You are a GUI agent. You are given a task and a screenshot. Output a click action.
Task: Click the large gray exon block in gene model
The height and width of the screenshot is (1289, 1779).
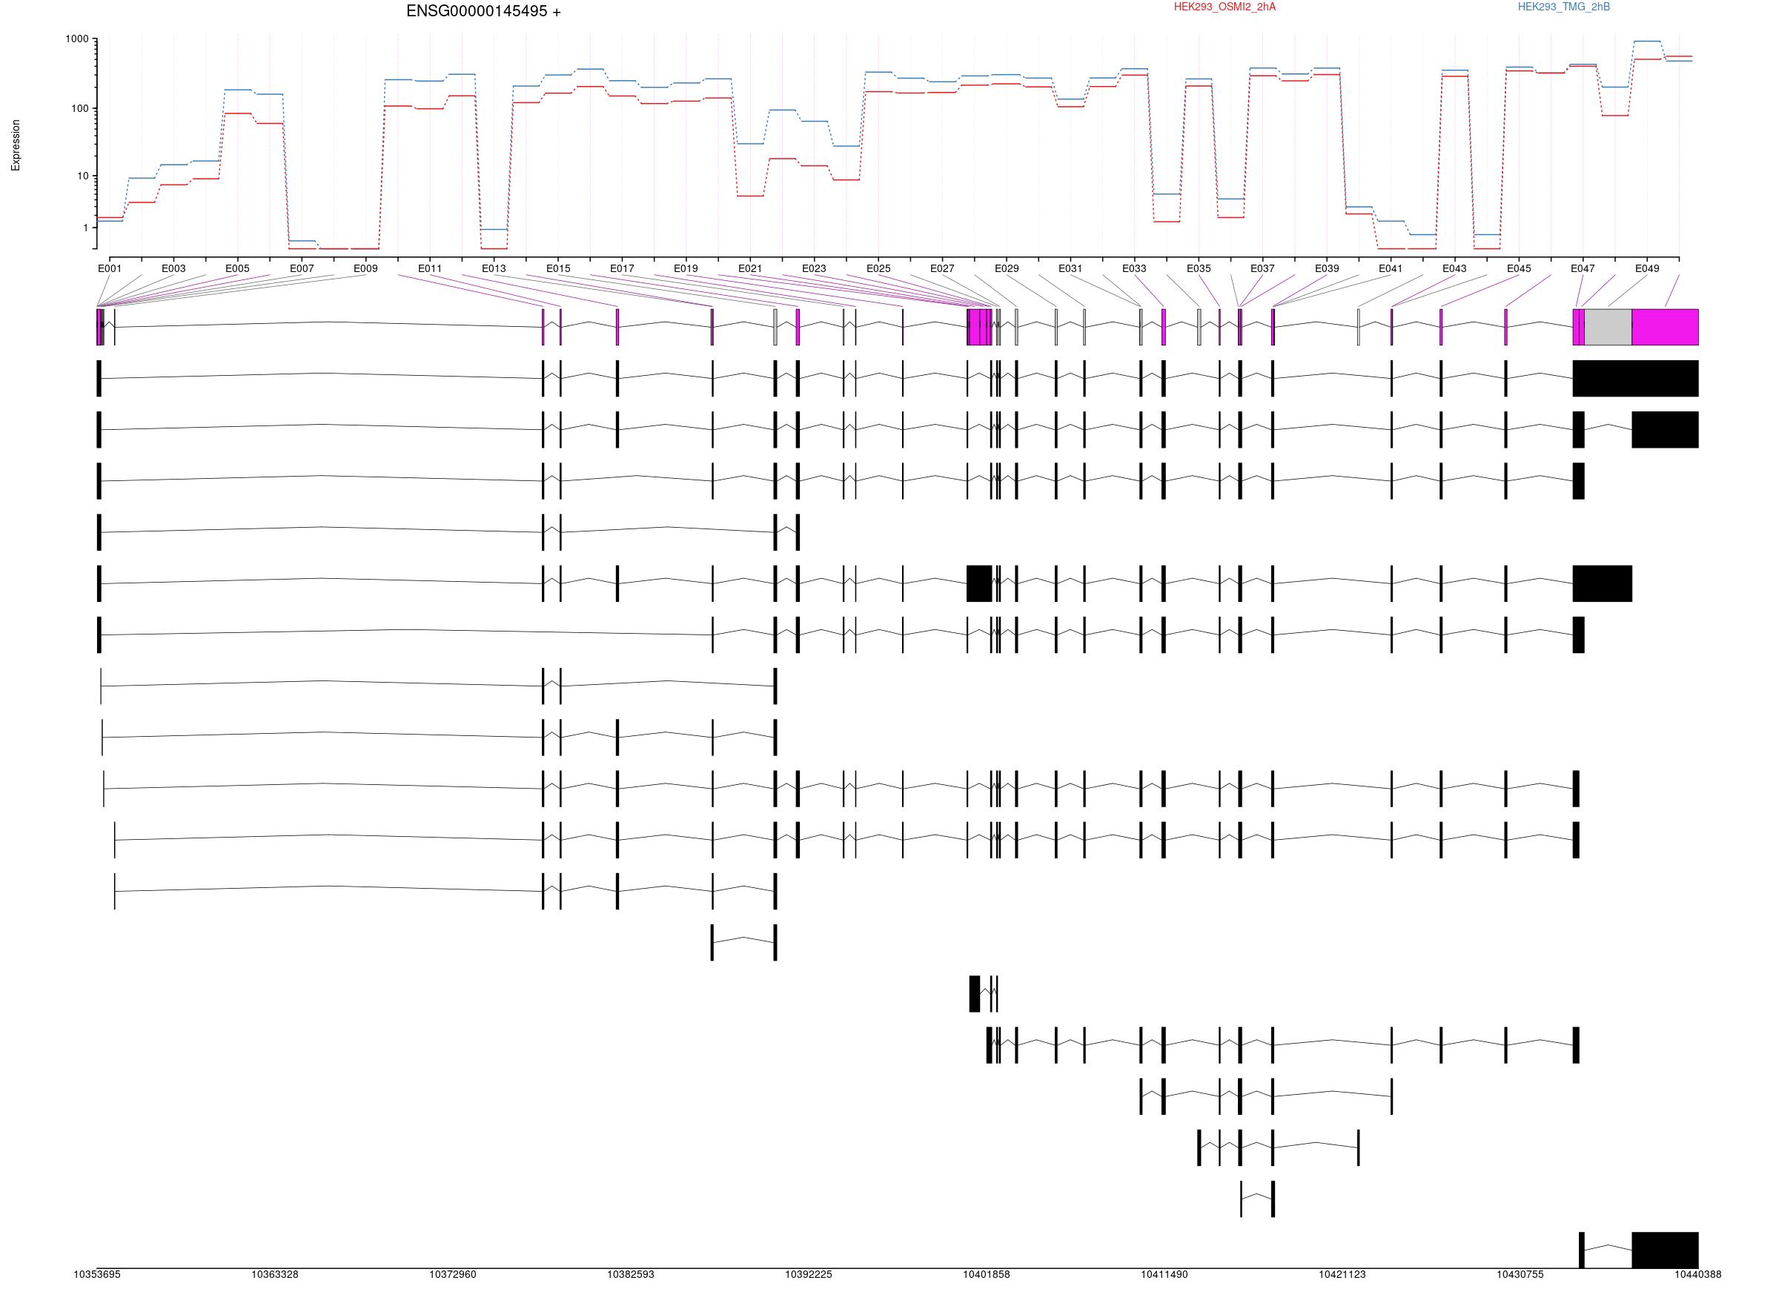pyautogui.click(x=1608, y=327)
